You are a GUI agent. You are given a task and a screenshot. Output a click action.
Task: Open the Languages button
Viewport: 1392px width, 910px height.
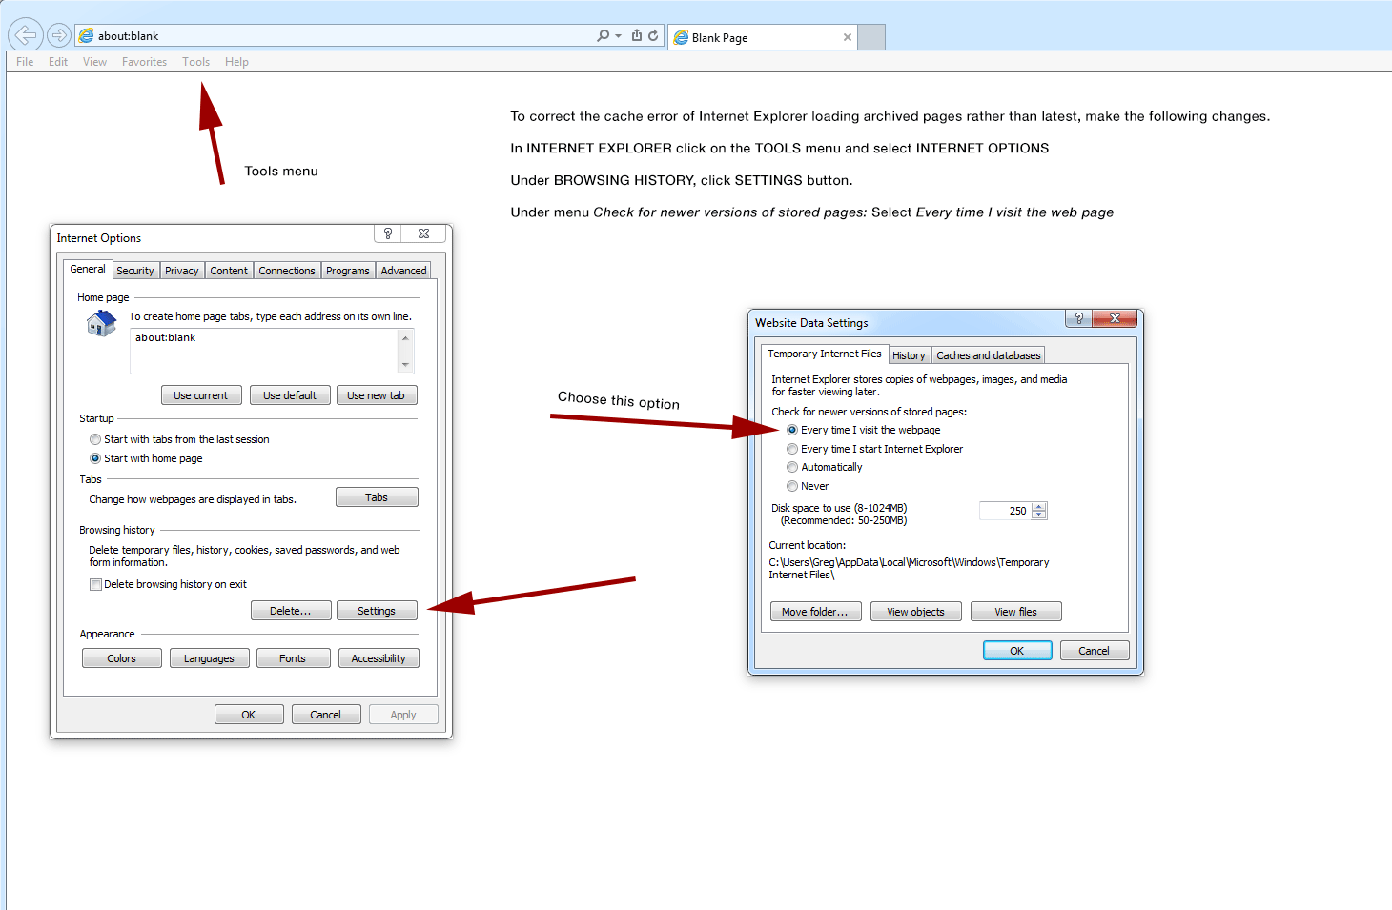(x=209, y=658)
